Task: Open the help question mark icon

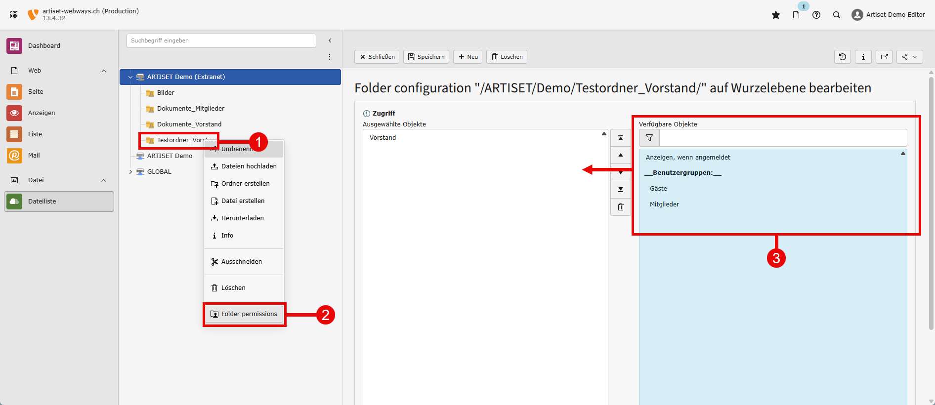Action: click(816, 15)
